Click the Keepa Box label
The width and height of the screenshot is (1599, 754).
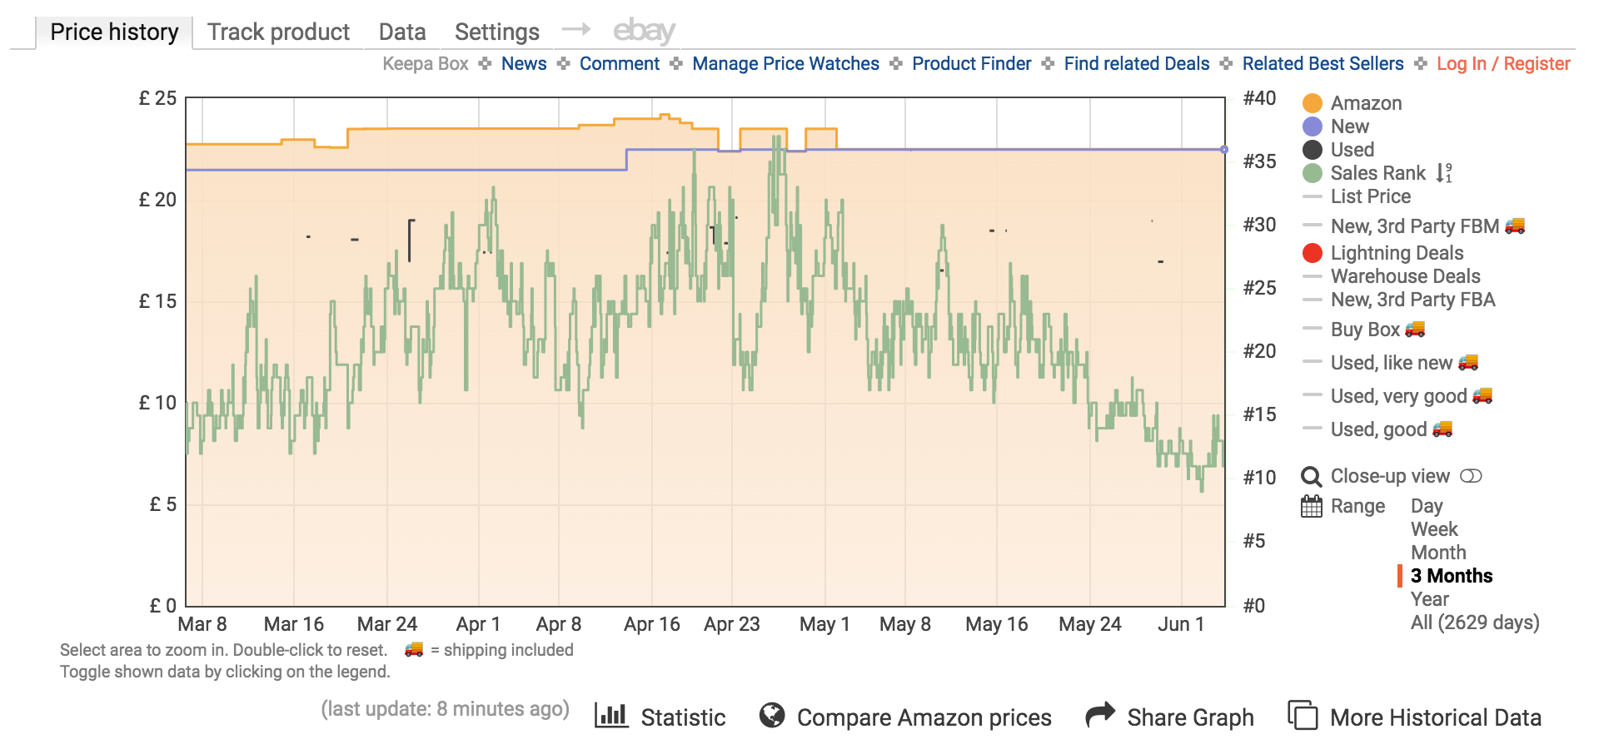pyautogui.click(x=426, y=64)
